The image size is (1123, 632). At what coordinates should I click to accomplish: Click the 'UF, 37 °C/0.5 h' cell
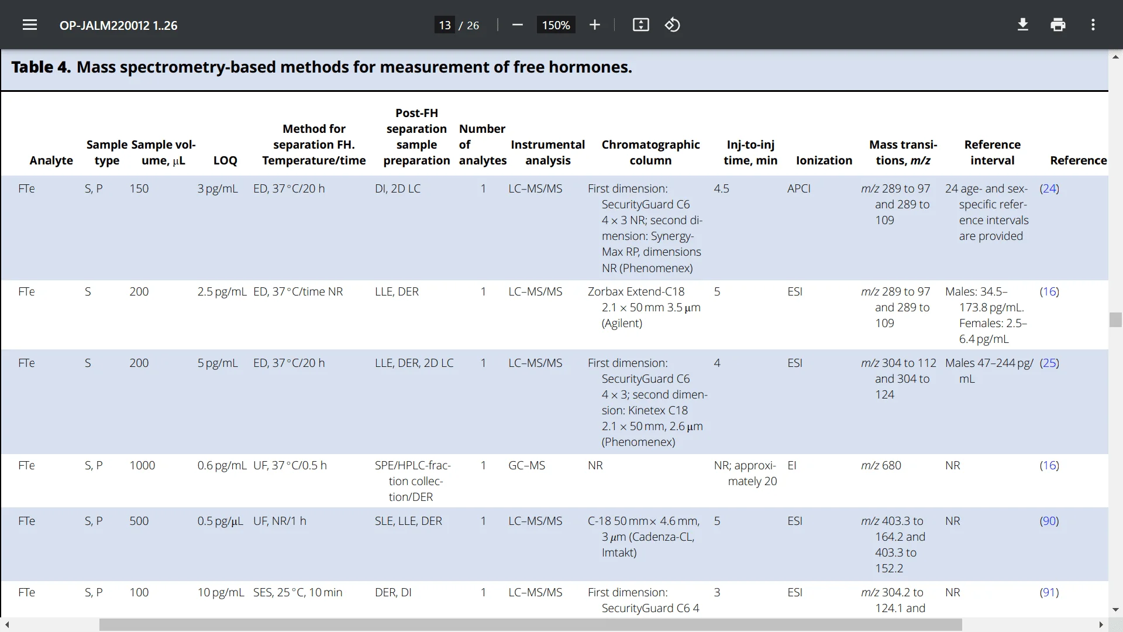click(290, 465)
